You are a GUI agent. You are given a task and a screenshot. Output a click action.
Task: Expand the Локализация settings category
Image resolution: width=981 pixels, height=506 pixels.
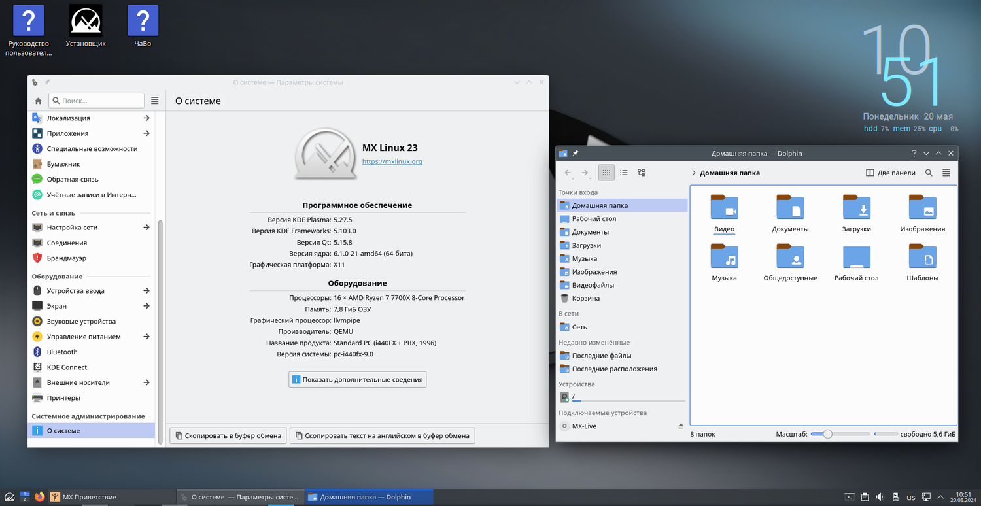146,118
